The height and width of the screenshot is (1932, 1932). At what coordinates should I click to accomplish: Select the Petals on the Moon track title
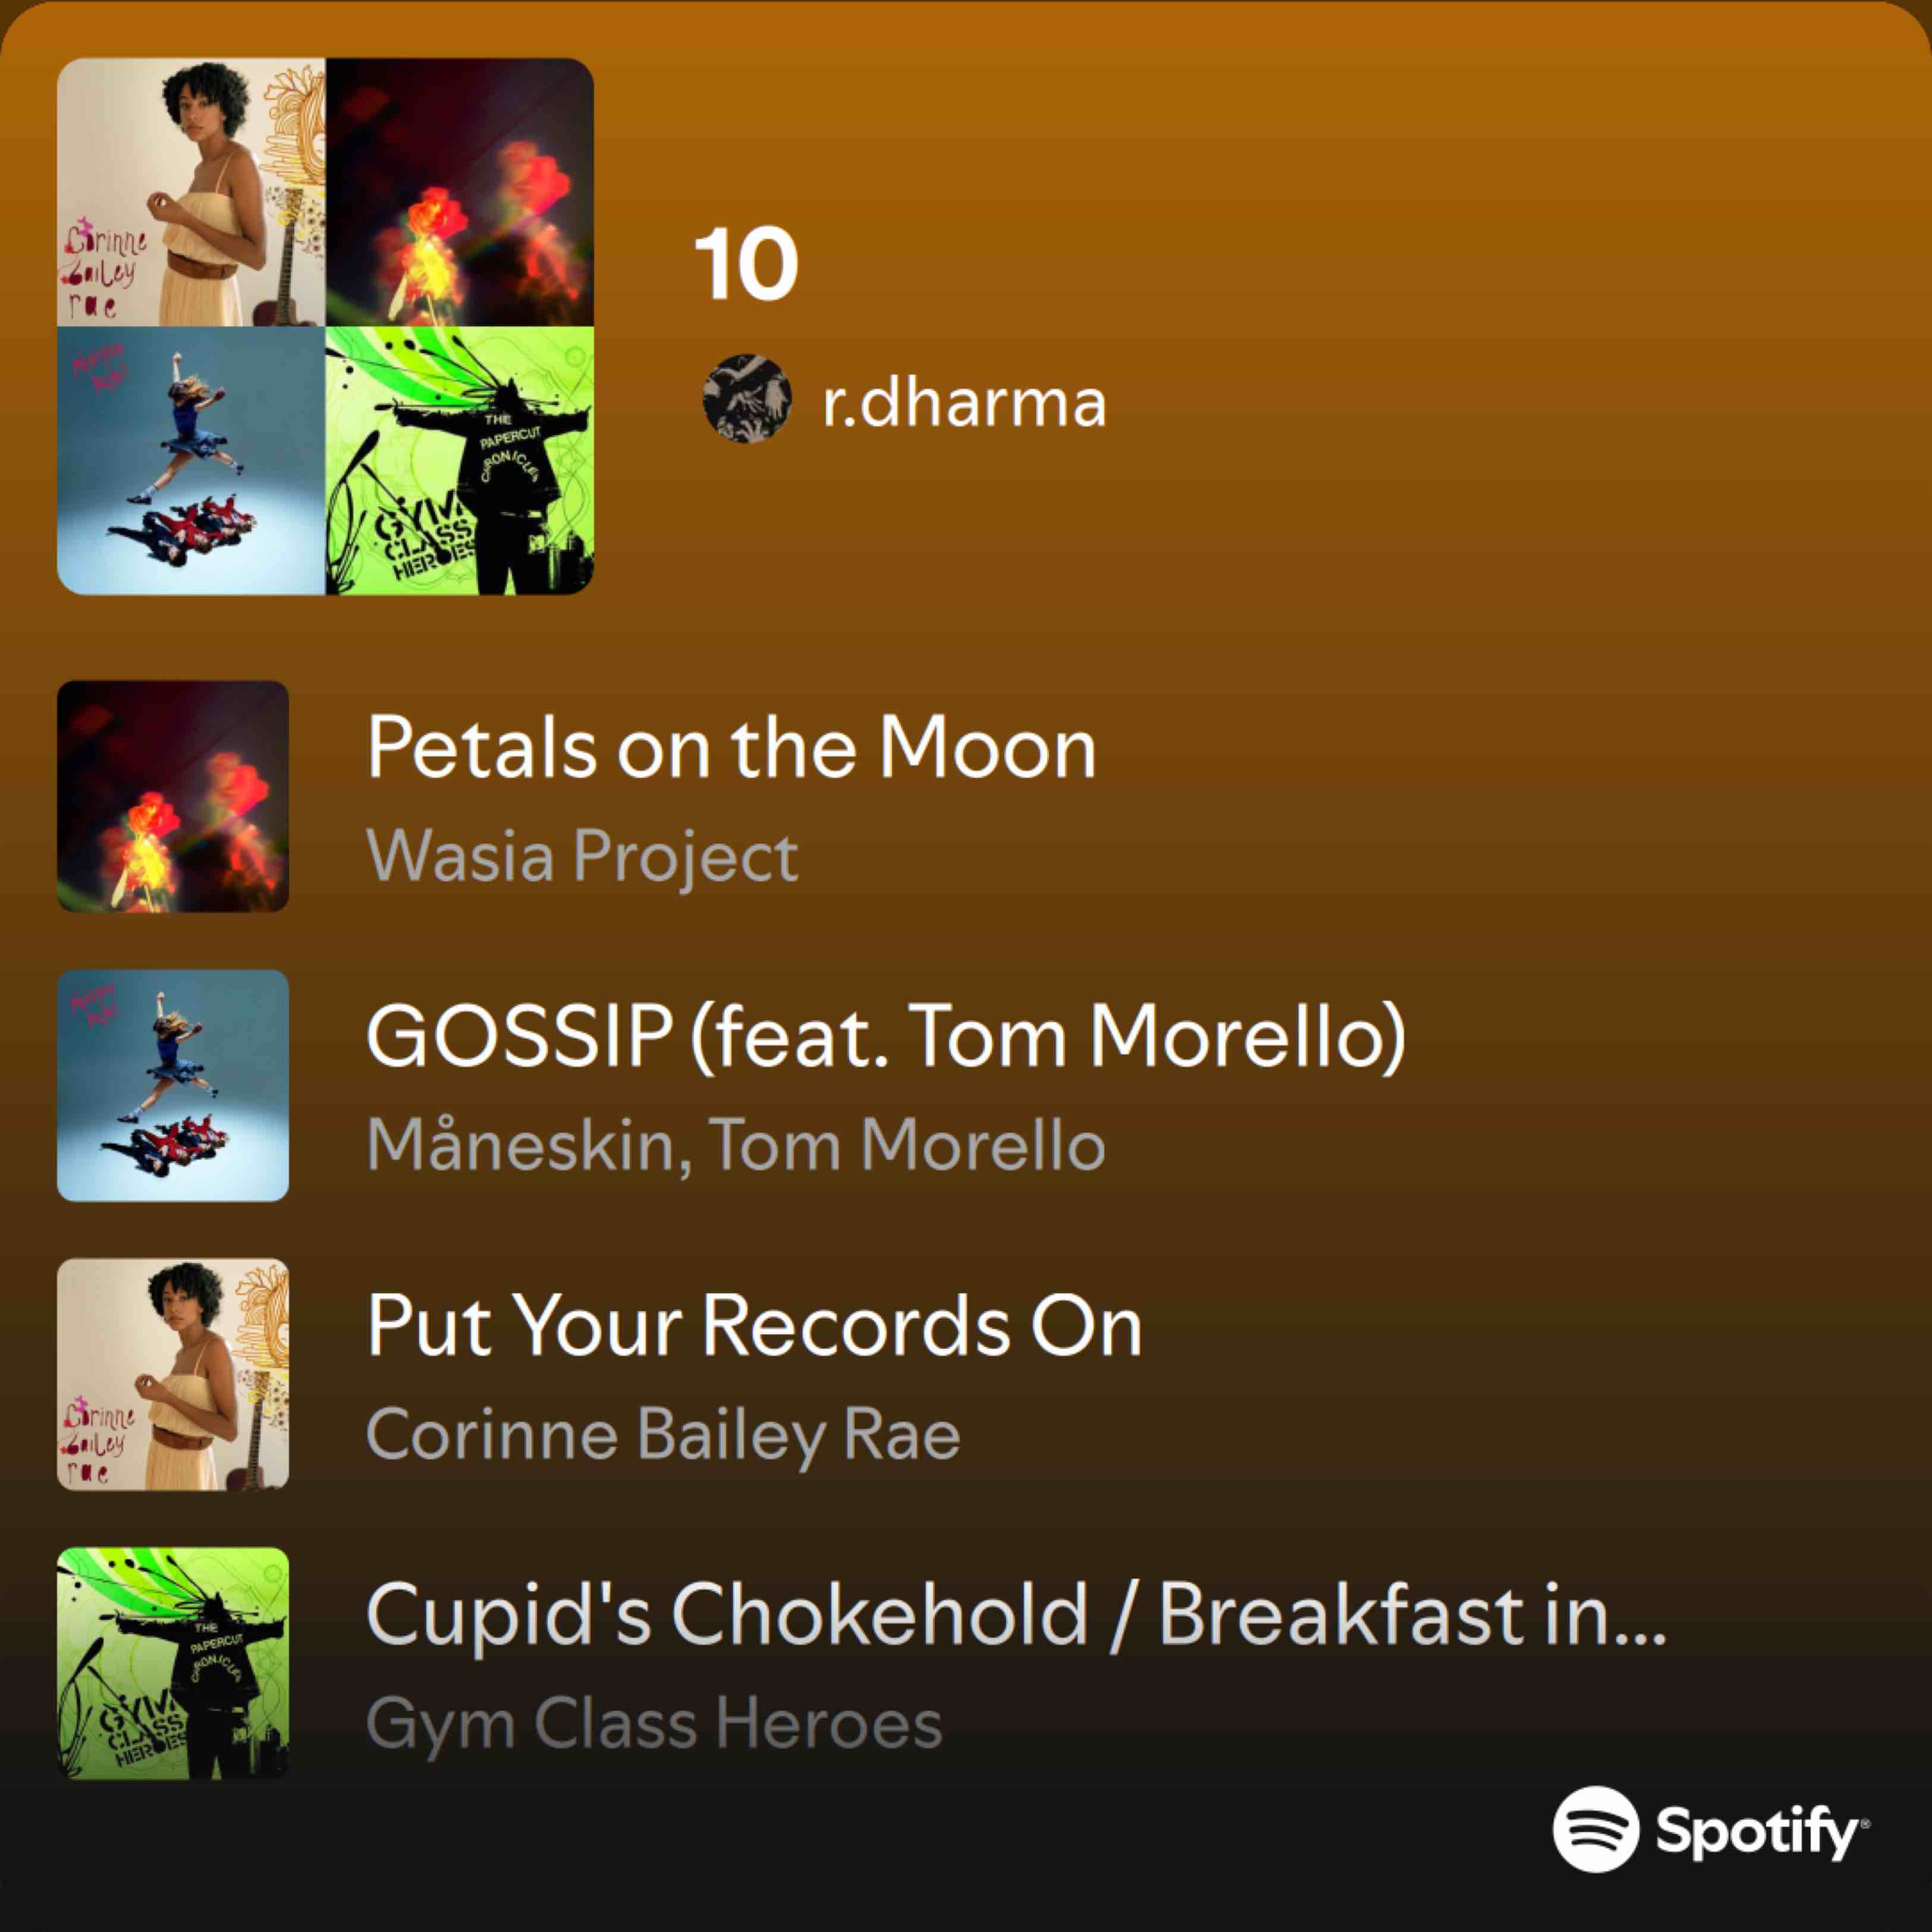tap(731, 748)
